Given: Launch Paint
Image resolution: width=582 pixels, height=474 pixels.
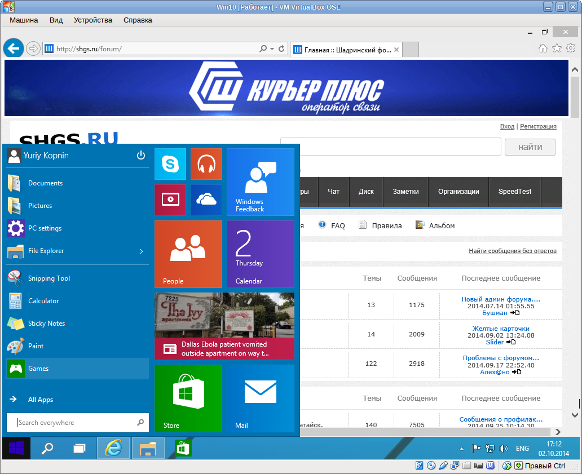Looking at the screenshot, I should (x=77, y=346).
